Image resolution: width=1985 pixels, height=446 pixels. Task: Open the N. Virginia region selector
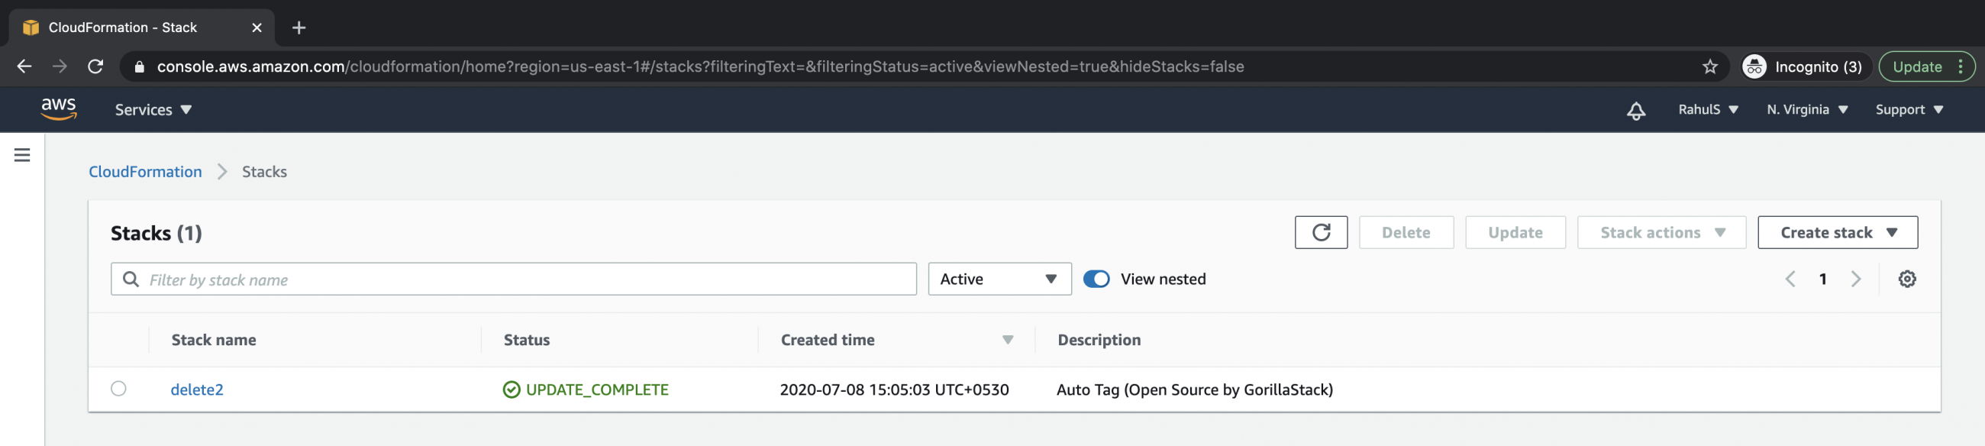click(x=1807, y=110)
